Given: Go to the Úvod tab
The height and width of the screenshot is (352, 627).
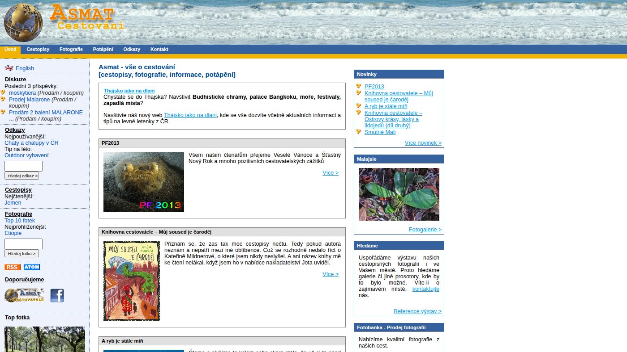Looking at the screenshot, I should [x=10, y=50].
